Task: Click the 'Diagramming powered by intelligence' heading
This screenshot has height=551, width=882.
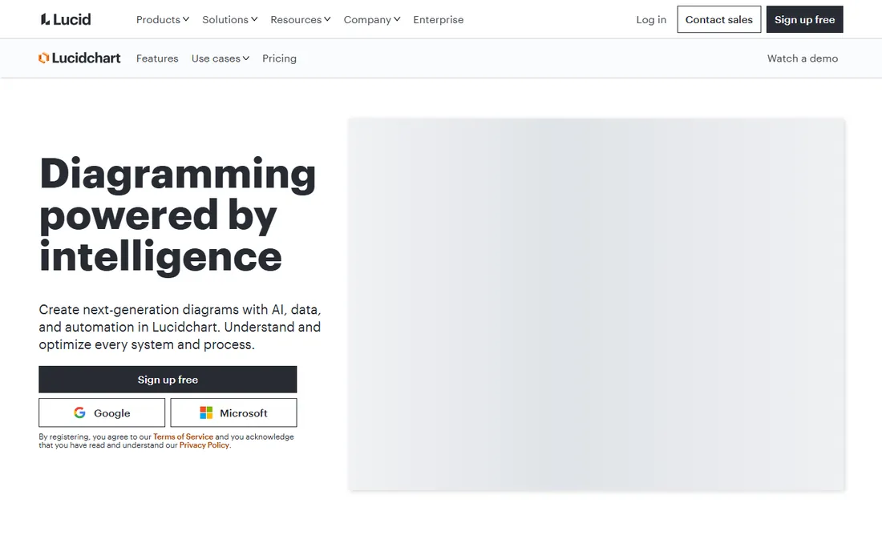Action: (178, 215)
